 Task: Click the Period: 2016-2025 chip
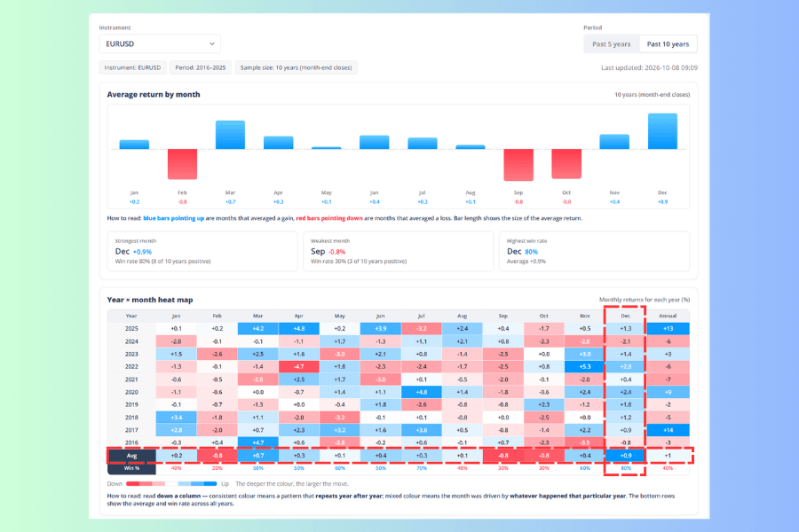(x=201, y=67)
